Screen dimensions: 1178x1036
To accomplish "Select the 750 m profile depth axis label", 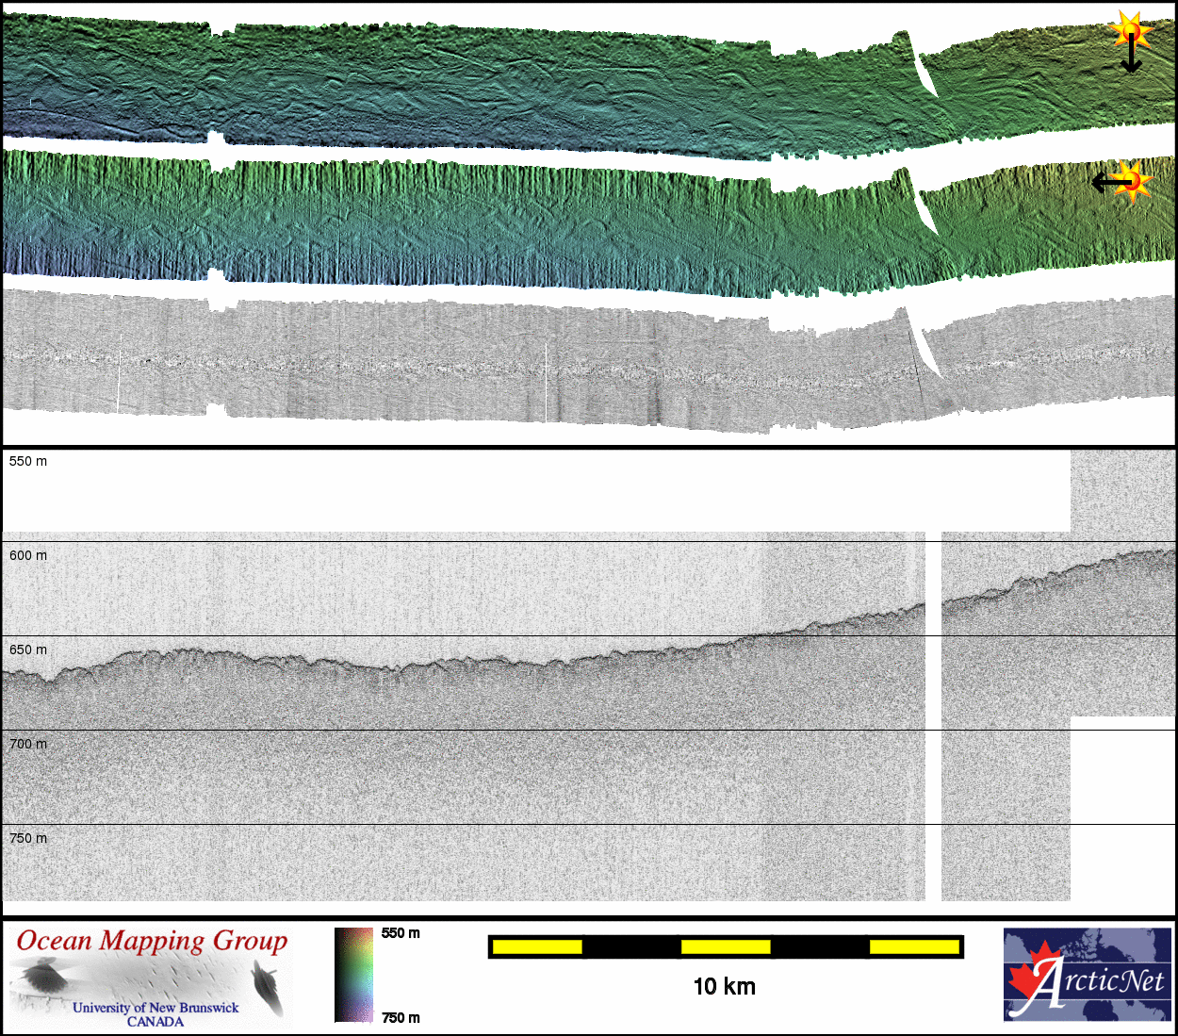I will [x=28, y=838].
